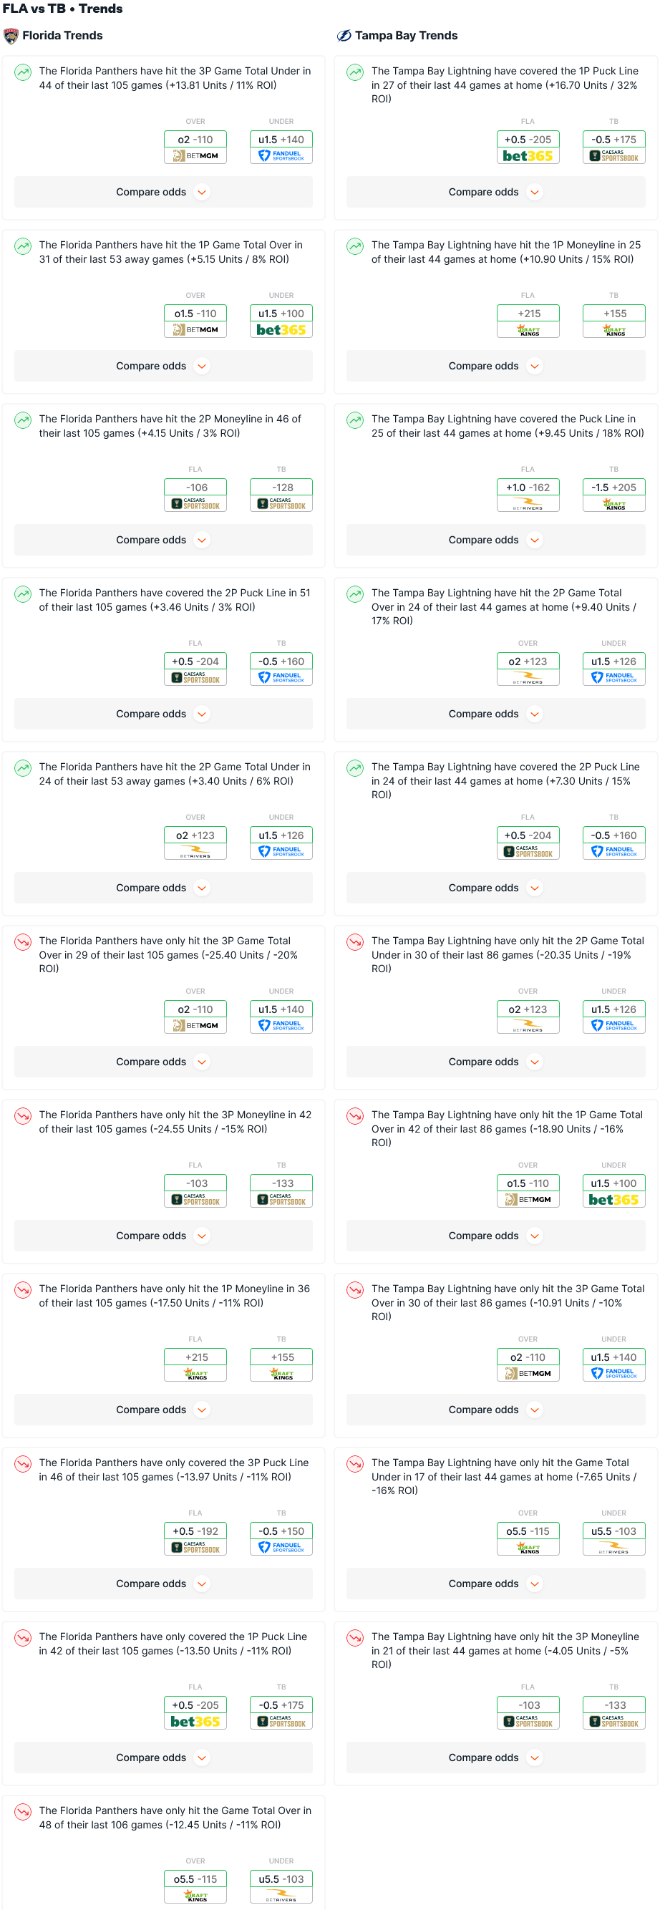Select the u1.5 +140 under odds in first Florida trend
The image size is (660, 1910).
point(281,140)
